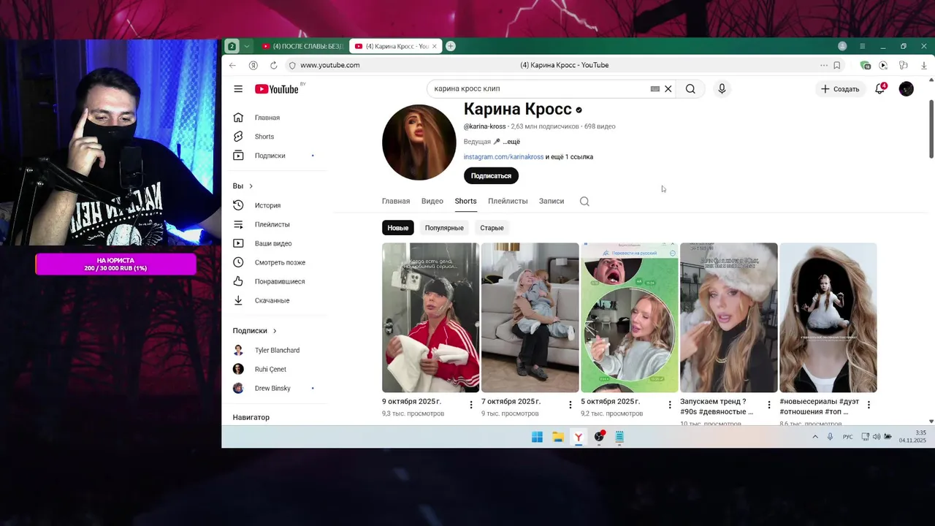This screenshot has height=526, width=935.
Task: Start voice search with microphone
Action: point(722,89)
